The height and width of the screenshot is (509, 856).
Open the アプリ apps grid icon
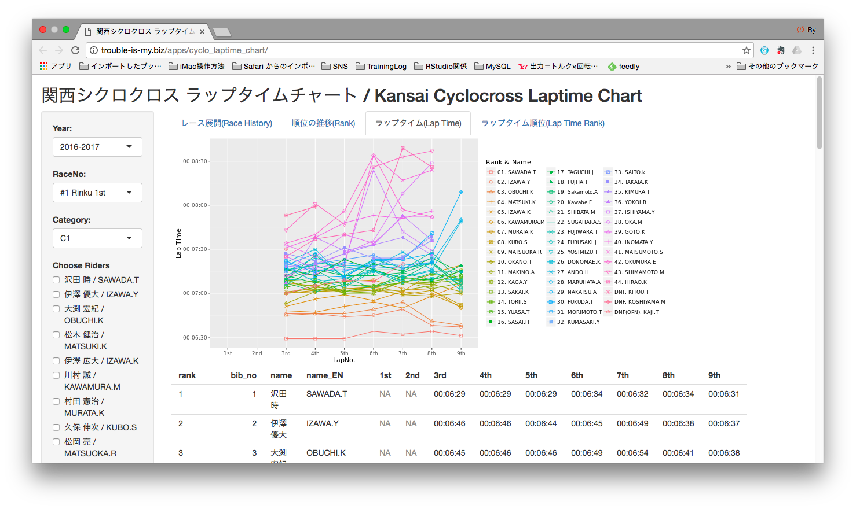pyautogui.click(x=44, y=67)
